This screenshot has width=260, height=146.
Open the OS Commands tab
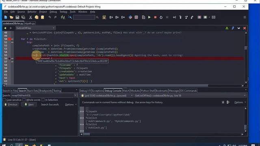point(188,91)
